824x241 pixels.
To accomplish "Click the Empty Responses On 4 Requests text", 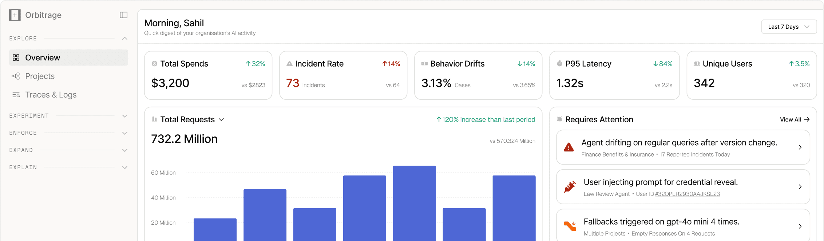I will pyautogui.click(x=673, y=233).
